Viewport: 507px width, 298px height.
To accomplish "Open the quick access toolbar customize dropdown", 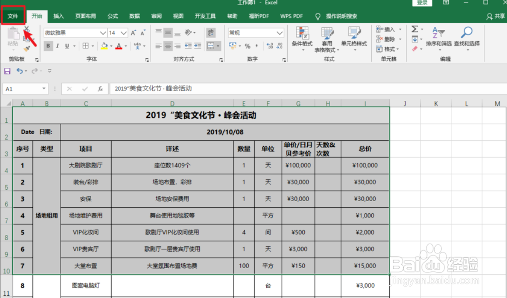I will tap(49, 71).
